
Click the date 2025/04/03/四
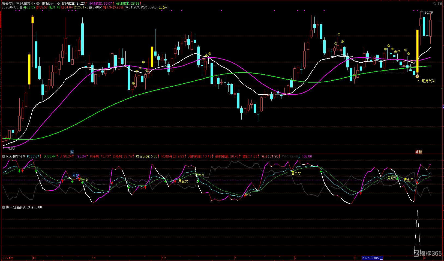click(x=12, y=7)
